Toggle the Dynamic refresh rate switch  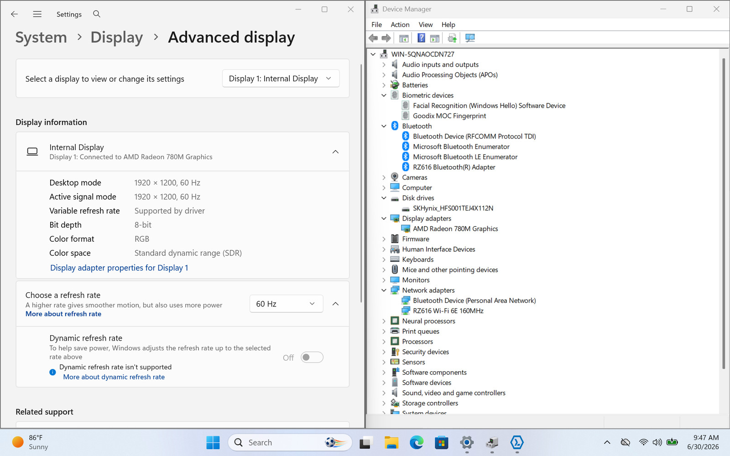tap(312, 358)
